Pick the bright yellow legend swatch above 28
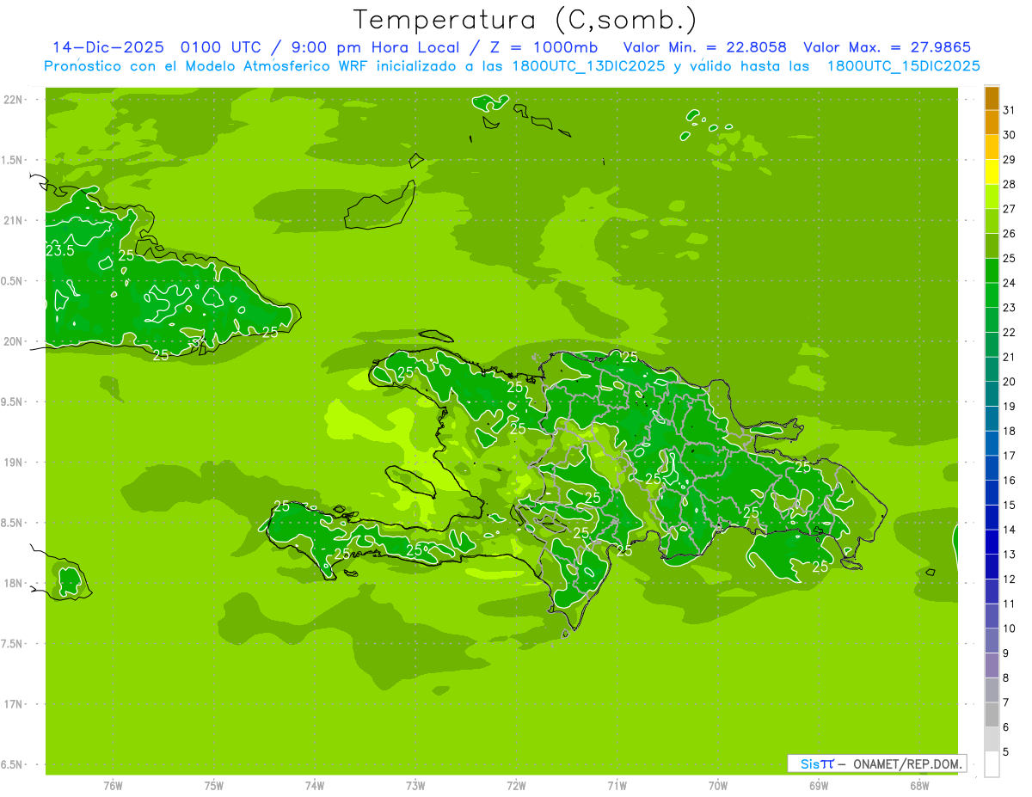Viewport: 1032px width, 797px height. [992, 172]
